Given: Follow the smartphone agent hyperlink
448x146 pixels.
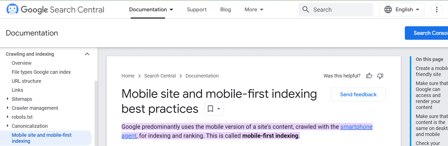Looking at the screenshot, I should pyautogui.click(x=356, y=127).
